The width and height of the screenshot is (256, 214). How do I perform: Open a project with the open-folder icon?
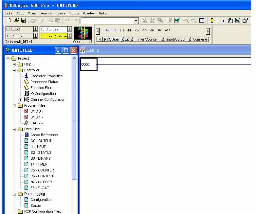pyautogui.click(x=16, y=20)
